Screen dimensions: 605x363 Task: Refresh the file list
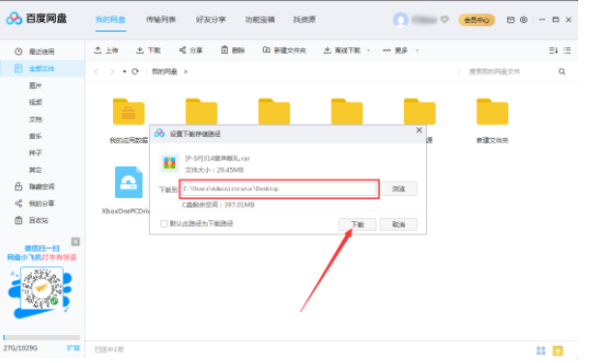(135, 71)
